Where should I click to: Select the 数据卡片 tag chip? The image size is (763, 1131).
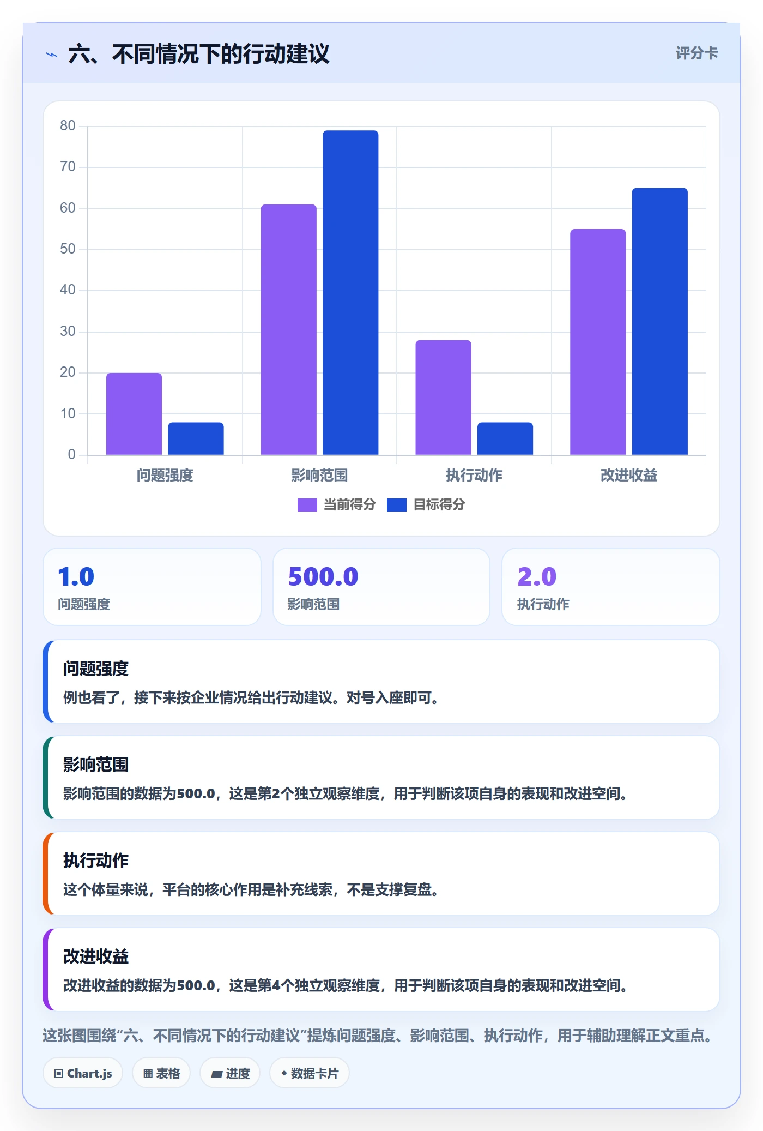tap(310, 1073)
